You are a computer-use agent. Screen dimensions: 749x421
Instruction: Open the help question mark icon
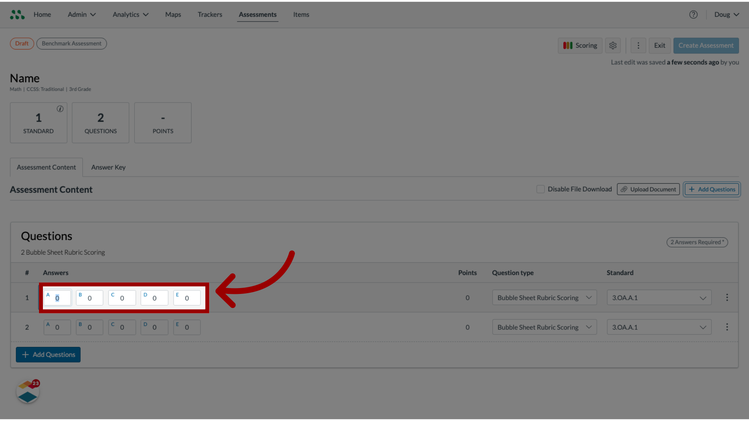point(693,14)
